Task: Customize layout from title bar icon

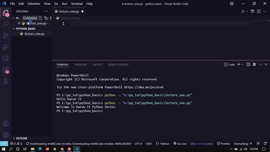Action: coord(232,4)
